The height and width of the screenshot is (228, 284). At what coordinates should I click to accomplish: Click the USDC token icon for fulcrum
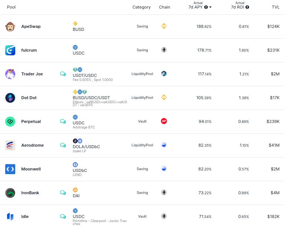pos(75,48)
